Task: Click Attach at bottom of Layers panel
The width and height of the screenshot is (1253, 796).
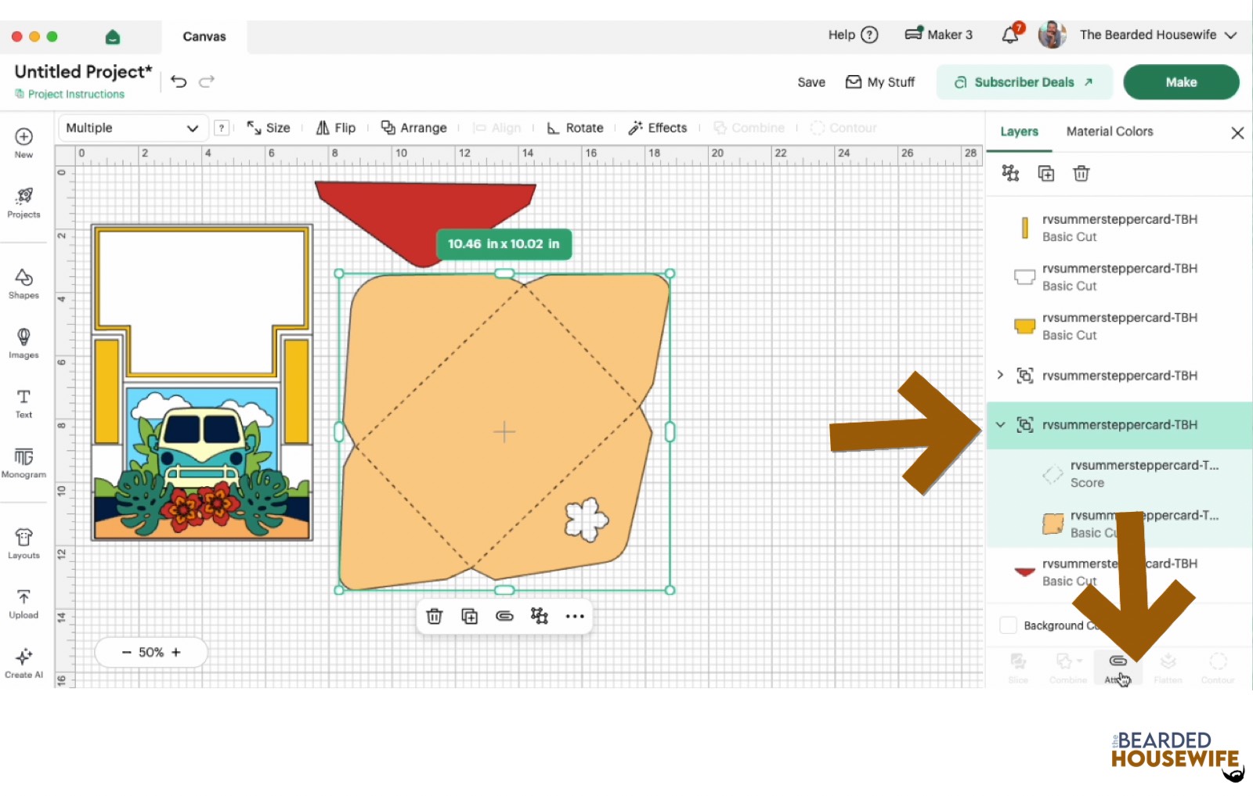Action: coord(1118,668)
